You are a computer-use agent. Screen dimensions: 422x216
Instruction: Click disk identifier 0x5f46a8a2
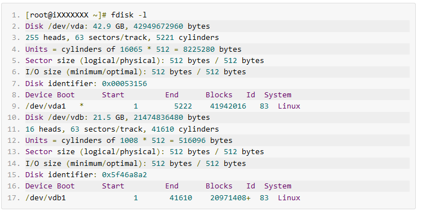pos(125,174)
